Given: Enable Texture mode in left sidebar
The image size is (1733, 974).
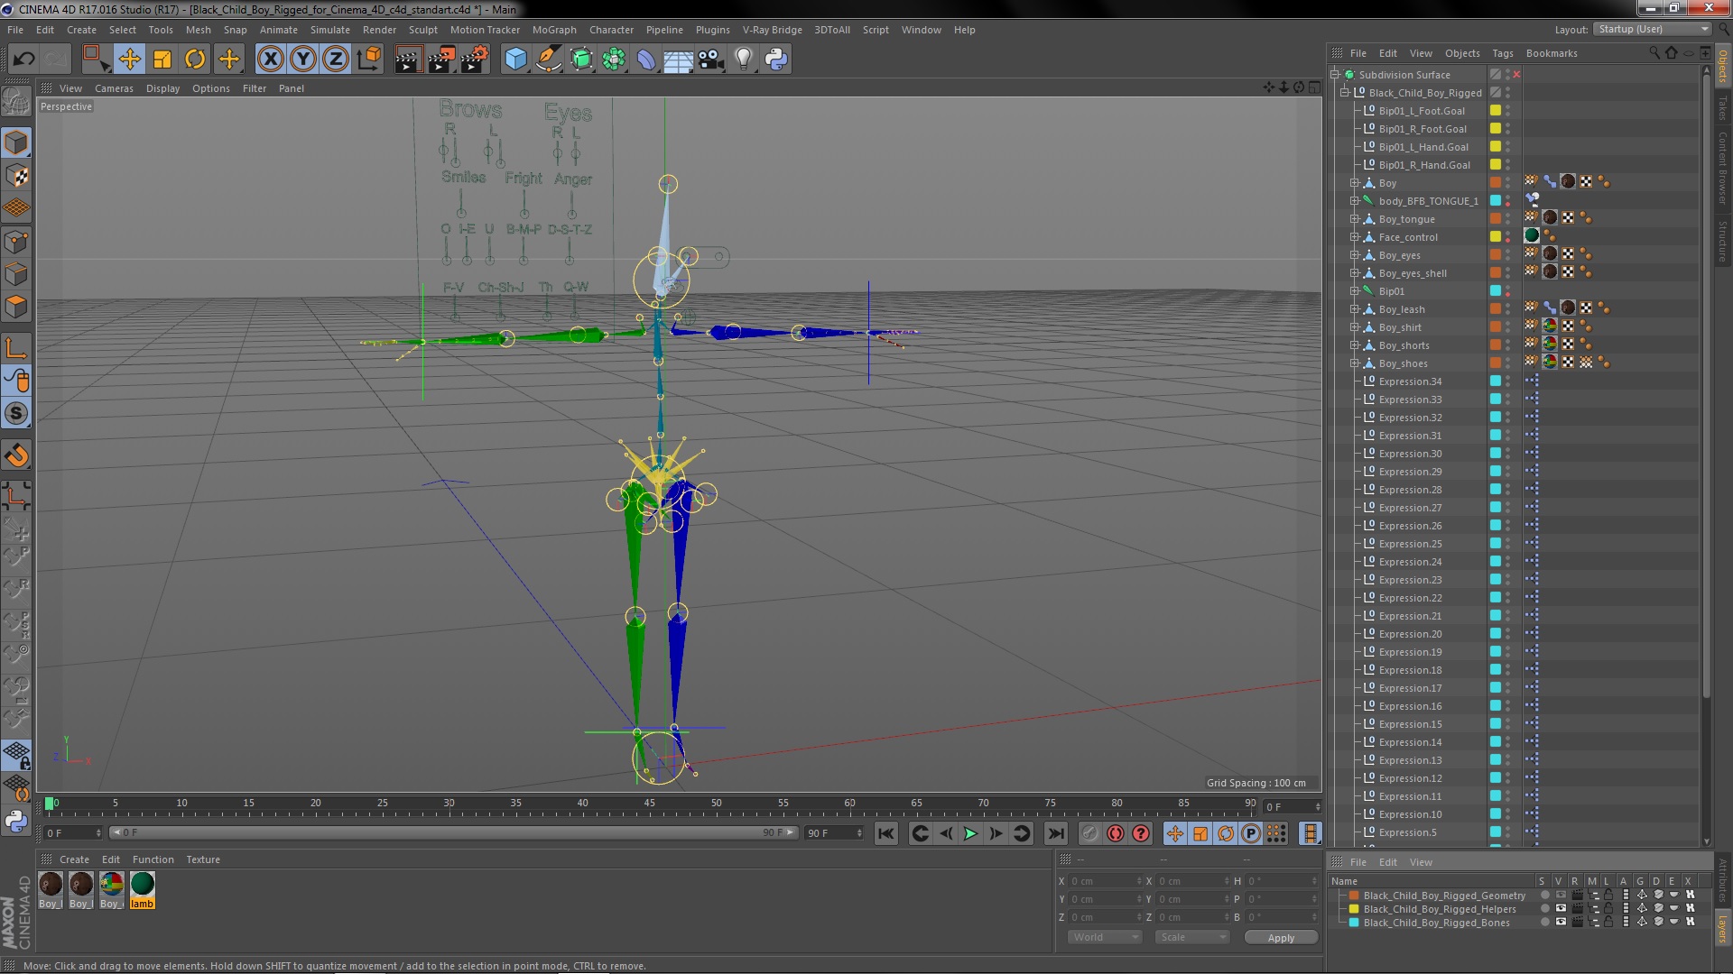Looking at the screenshot, I should (16, 176).
